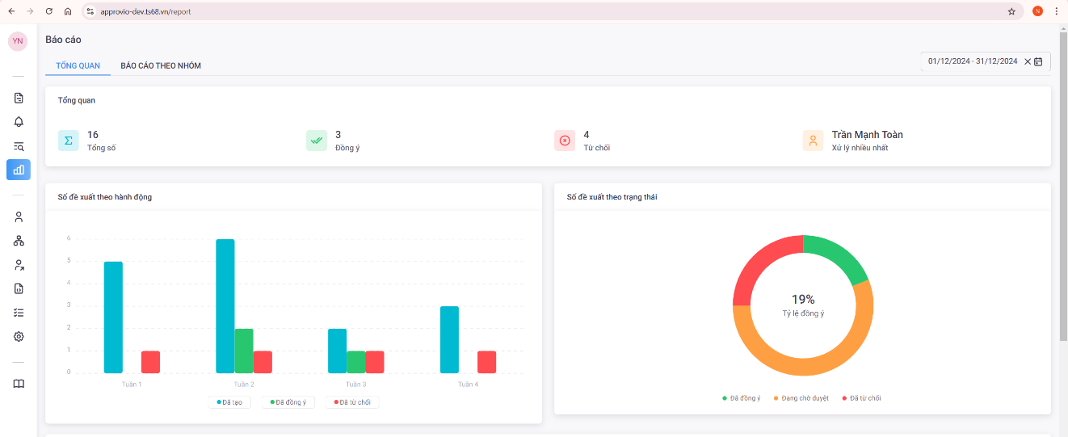This screenshot has width=1068, height=437.
Task: Toggle the "Đã từ chối" bar chart legend
Action: (352, 402)
